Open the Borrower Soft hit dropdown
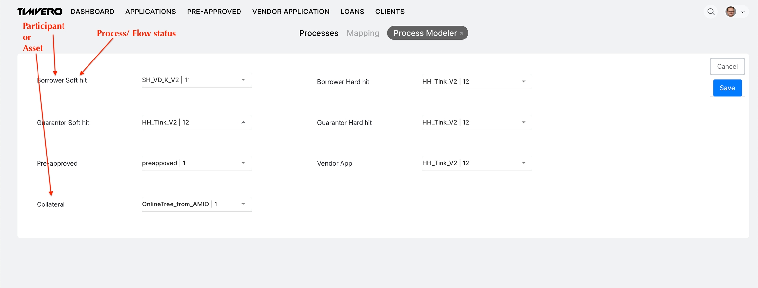This screenshot has height=288, width=758. click(x=243, y=80)
